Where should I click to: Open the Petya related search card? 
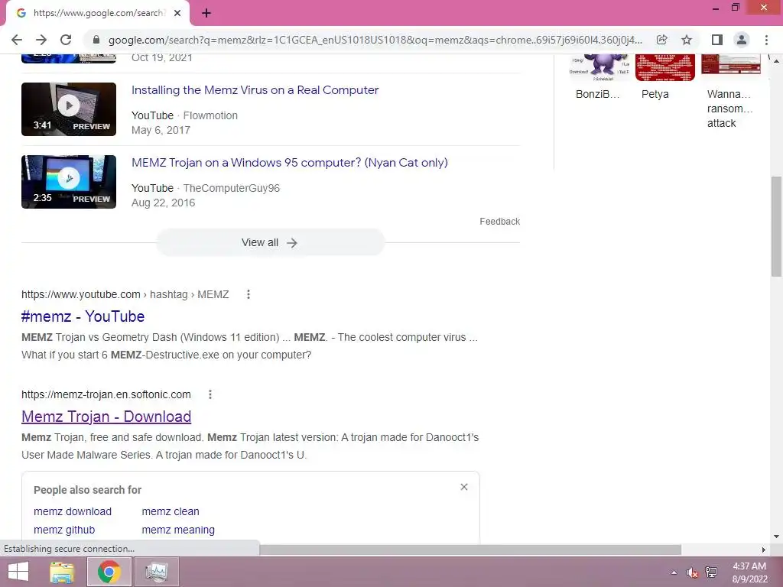[664, 77]
